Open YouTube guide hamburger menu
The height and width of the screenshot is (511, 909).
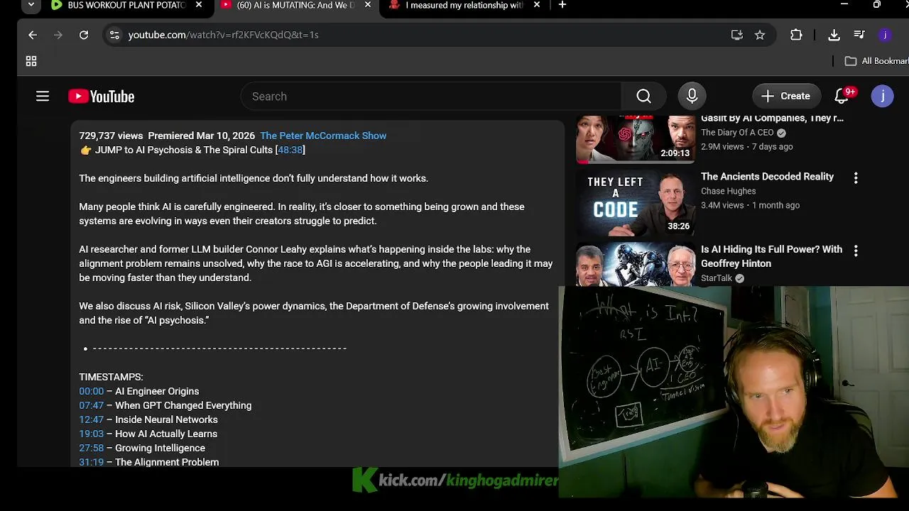coord(43,97)
